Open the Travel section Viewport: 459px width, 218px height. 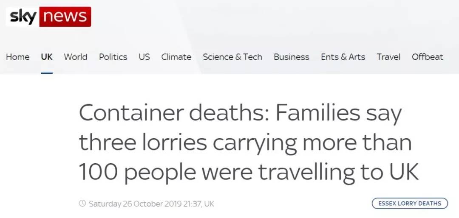click(388, 57)
